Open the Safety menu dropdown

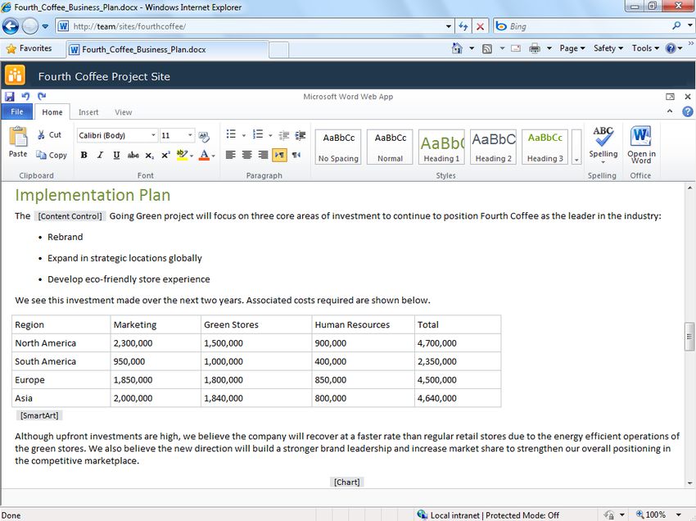pos(608,48)
